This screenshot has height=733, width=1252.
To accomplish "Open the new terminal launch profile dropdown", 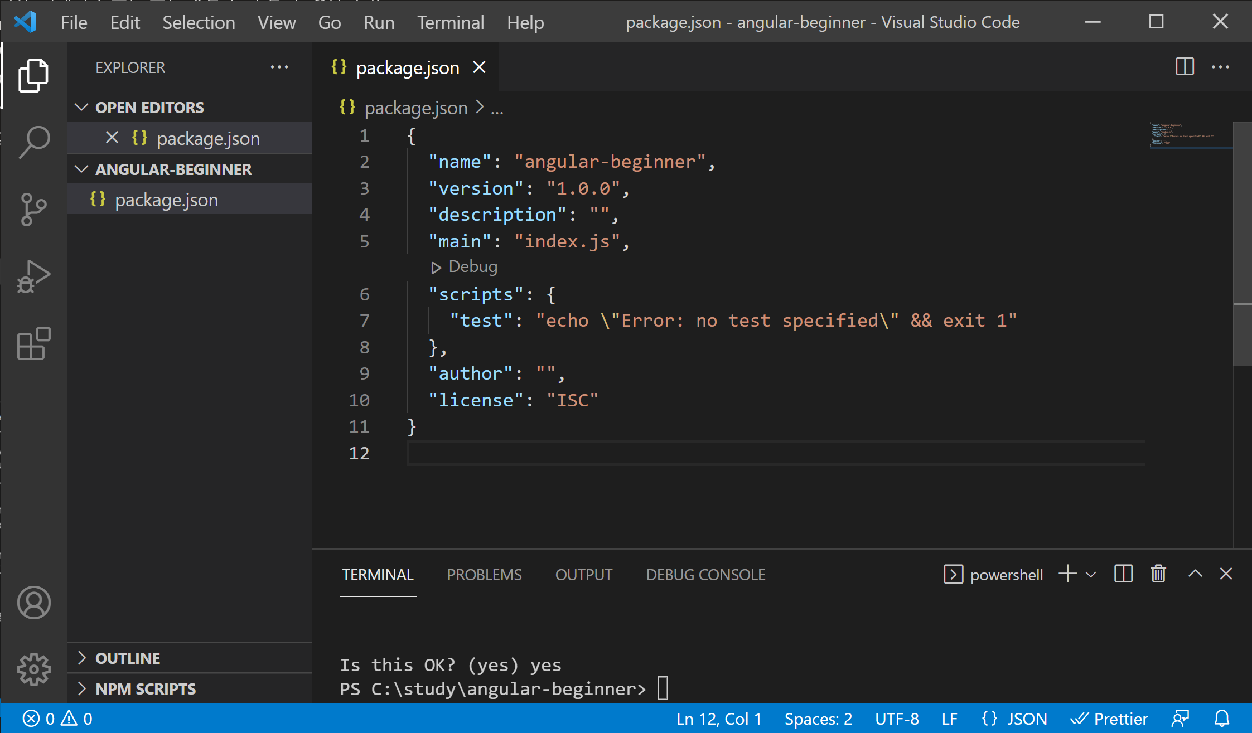I will click(x=1091, y=575).
